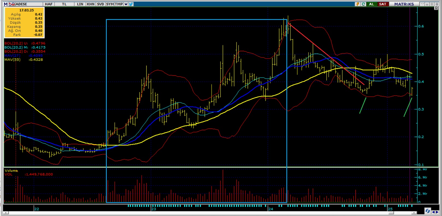Toggle the LIN scale mode

[80, 4]
